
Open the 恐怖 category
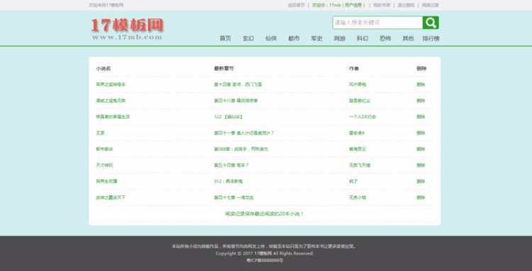pyautogui.click(x=385, y=39)
